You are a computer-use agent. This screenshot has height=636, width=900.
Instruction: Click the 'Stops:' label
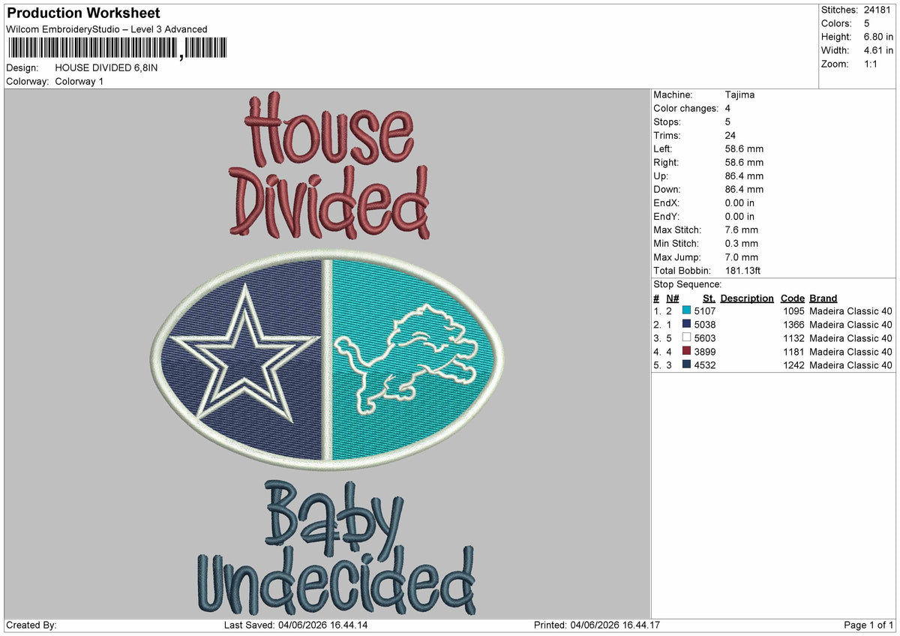pos(667,122)
